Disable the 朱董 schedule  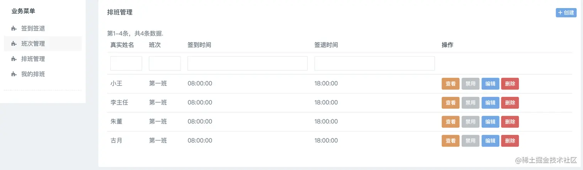[470, 122]
